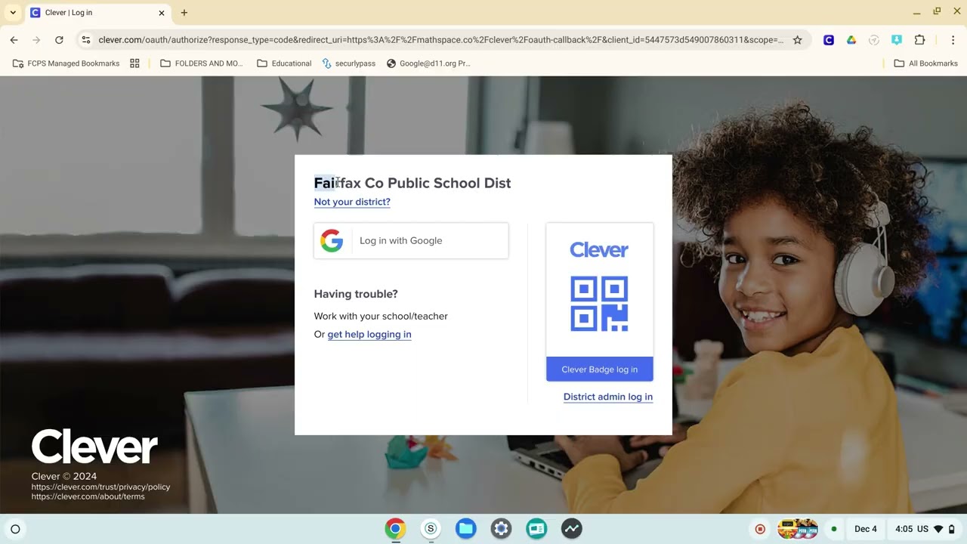This screenshot has width=967, height=544.
Task: Open FCPS Managed Bookmarks folder
Action: click(x=66, y=63)
